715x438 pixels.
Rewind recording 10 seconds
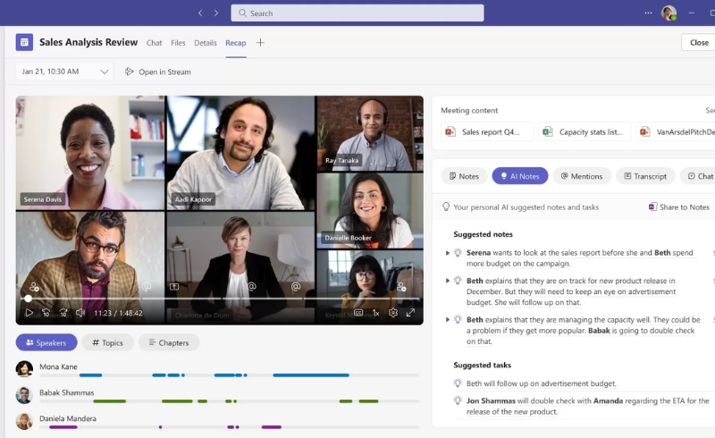click(46, 313)
